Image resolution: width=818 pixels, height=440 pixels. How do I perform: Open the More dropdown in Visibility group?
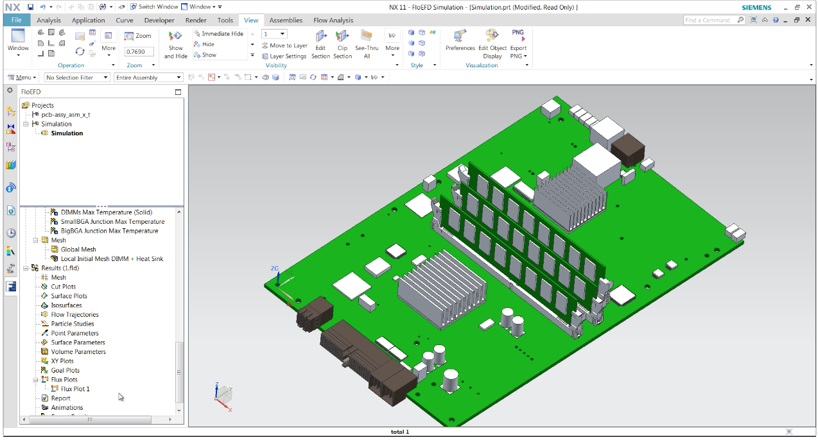[x=392, y=44]
